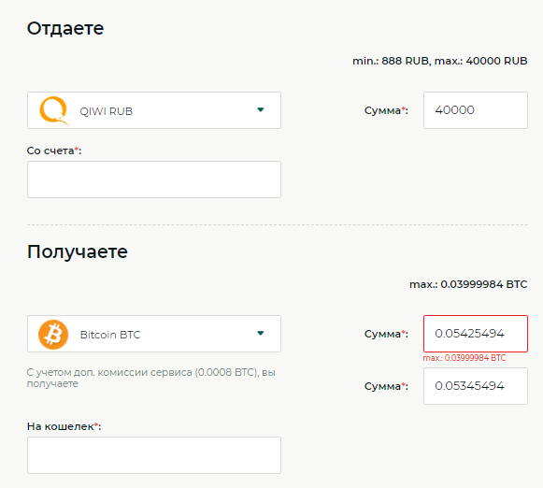This screenshot has height=488, width=543.
Task: Click the red max 0.03999984 BTC error message
Action: (x=464, y=358)
